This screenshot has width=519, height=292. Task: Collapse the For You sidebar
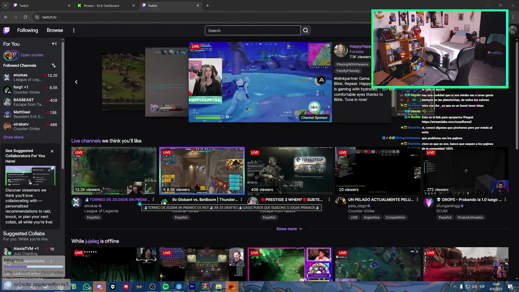click(54, 44)
